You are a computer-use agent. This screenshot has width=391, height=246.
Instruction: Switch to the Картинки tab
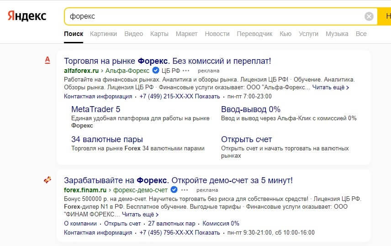click(104, 34)
